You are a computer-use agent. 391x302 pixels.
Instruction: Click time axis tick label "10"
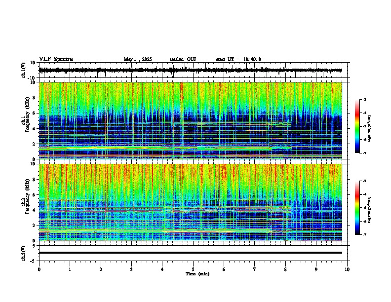(x=347, y=269)
